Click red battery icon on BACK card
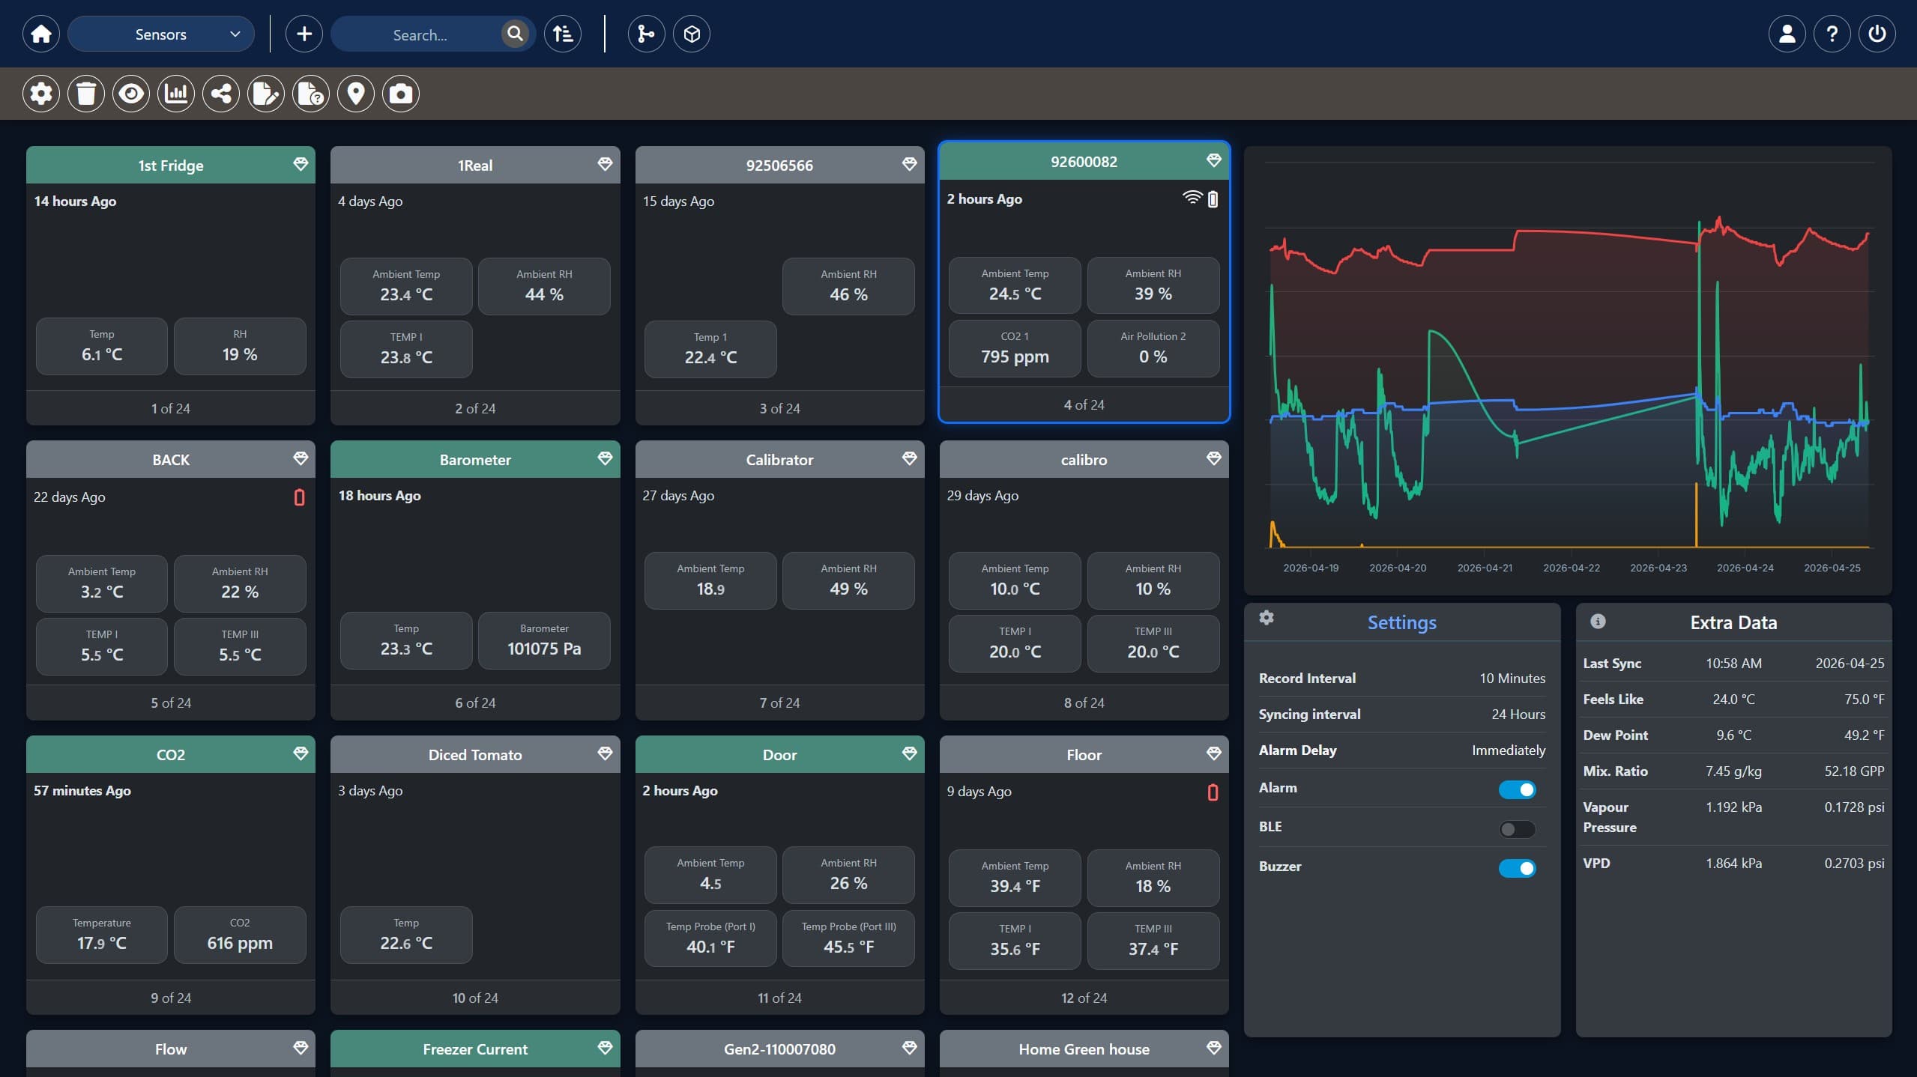The width and height of the screenshot is (1917, 1077). click(x=299, y=497)
